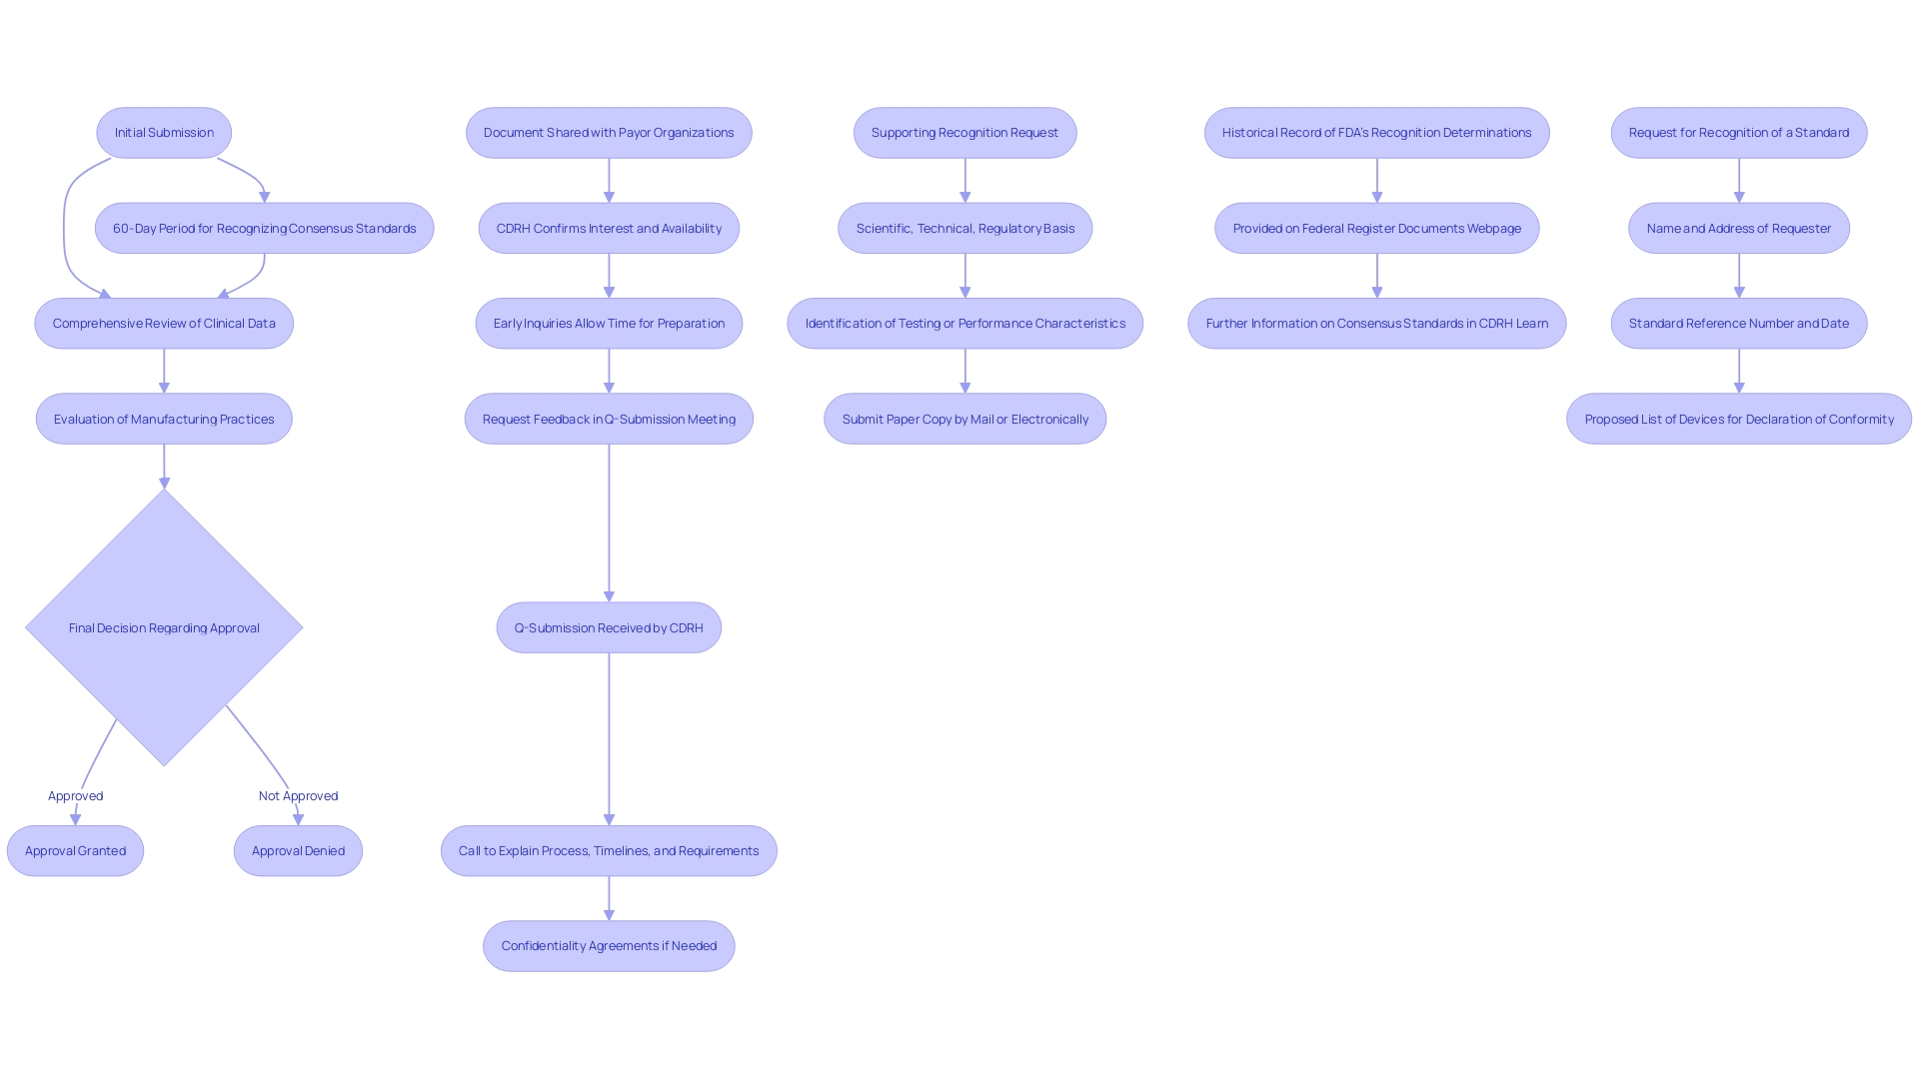Click the Document Shared with Payor Organizations node
Screen dimensions: 1919x1079
click(x=609, y=132)
